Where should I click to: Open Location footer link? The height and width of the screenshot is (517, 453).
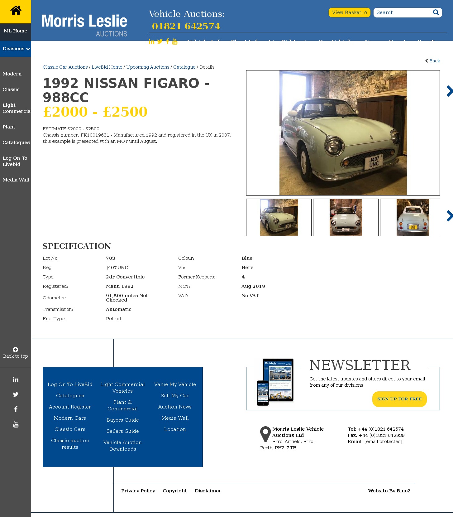click(x=175, y=429)
